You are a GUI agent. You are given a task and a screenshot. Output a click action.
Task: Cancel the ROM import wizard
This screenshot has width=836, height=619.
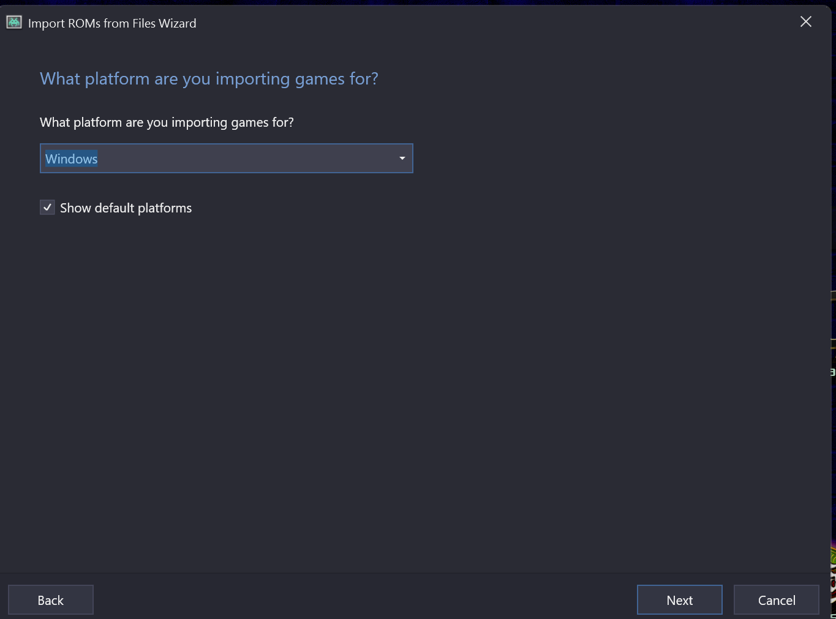point(777,600)
